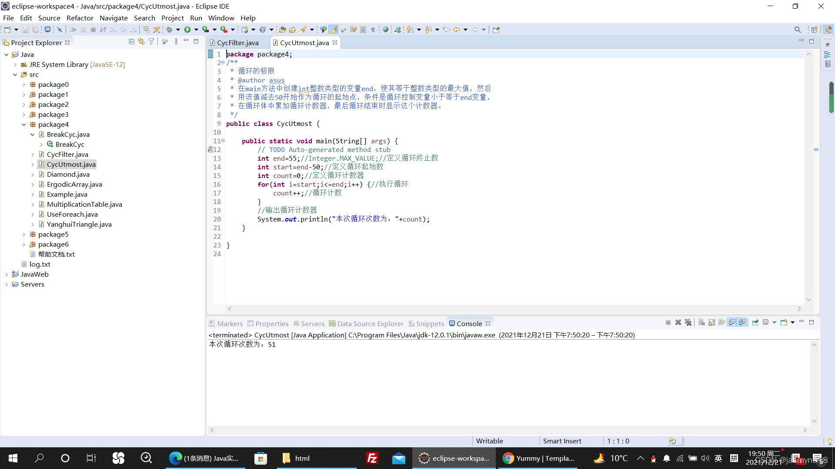Open FileZilla from the taskbar
The width and height of the screenshot is (835, 469).
click(372, 458)
